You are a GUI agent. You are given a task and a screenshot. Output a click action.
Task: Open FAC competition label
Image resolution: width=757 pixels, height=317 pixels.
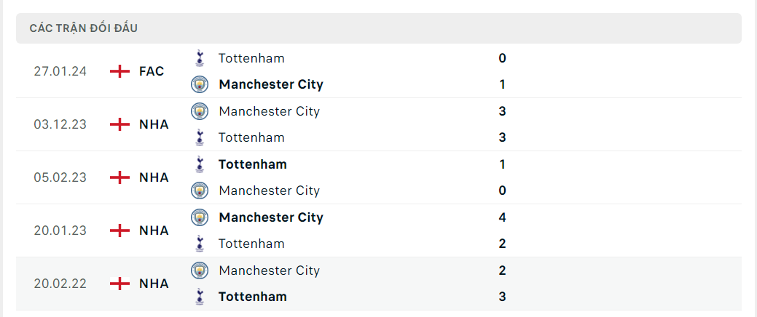click(x=152, y=71)
